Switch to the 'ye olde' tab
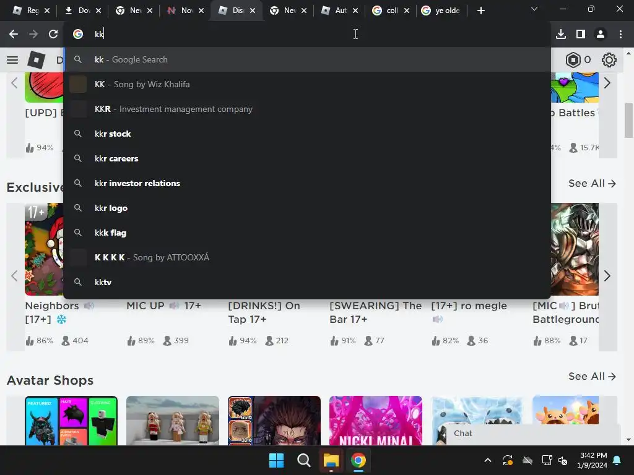 click(x=441, y=11)
